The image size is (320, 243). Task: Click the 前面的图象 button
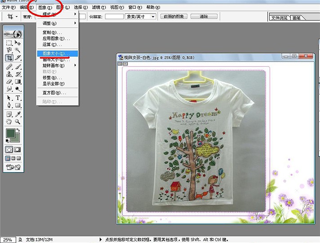pyautogui.click(x=174, y=16)
